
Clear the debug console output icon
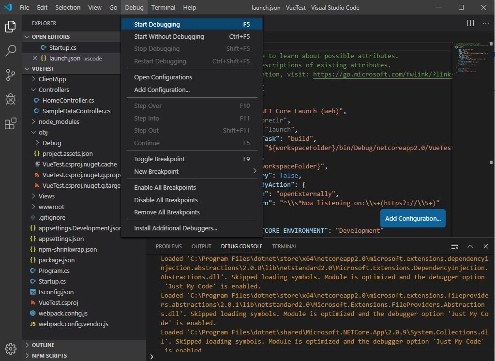click(x=454, y=246)
